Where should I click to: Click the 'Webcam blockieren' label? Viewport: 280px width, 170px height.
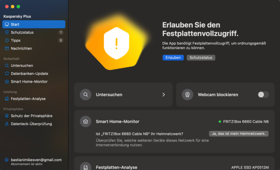pos(218,95)
